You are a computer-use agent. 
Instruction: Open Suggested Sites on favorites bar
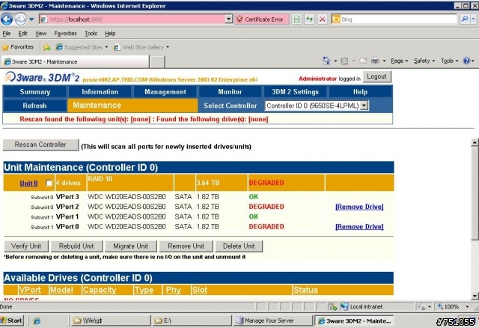click(82, 47)
